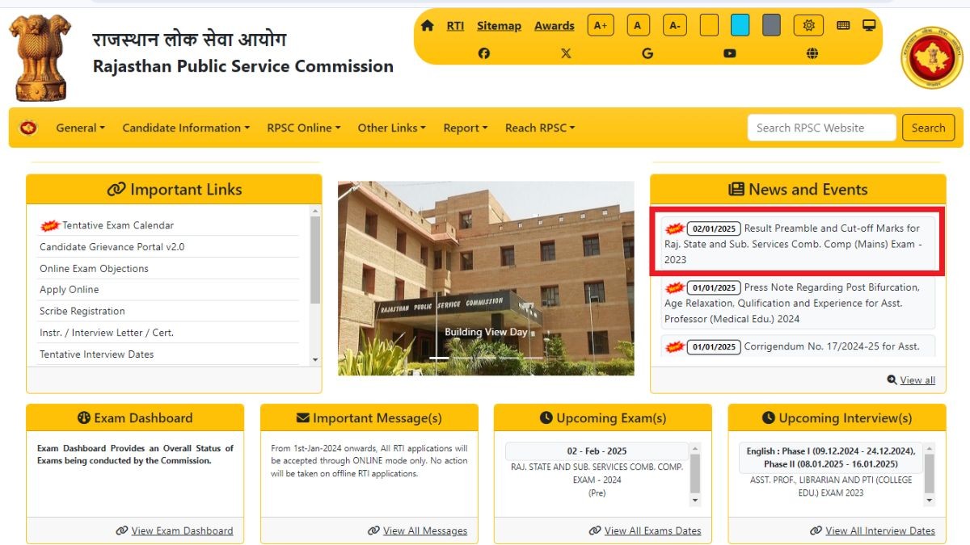Increase font size with A+ button

601,26
